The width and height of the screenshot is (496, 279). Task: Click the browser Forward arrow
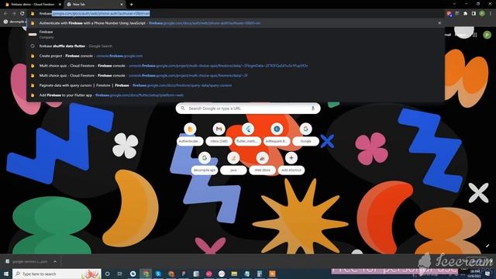(x=14, y=14)
